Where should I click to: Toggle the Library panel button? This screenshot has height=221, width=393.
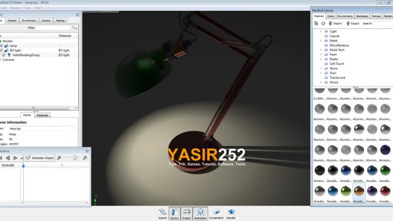[175, 214]
